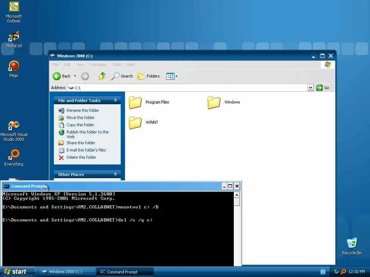Click the drive icon in Explorer title bar
Screen dimensions: 370x277
click(53, 56)
